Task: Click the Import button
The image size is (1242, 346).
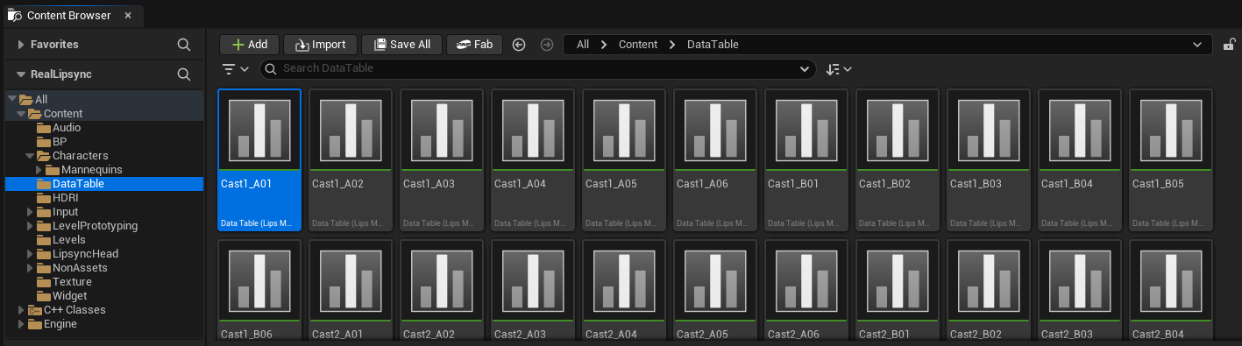Action: pyautogui.click(x=320, y=45)
